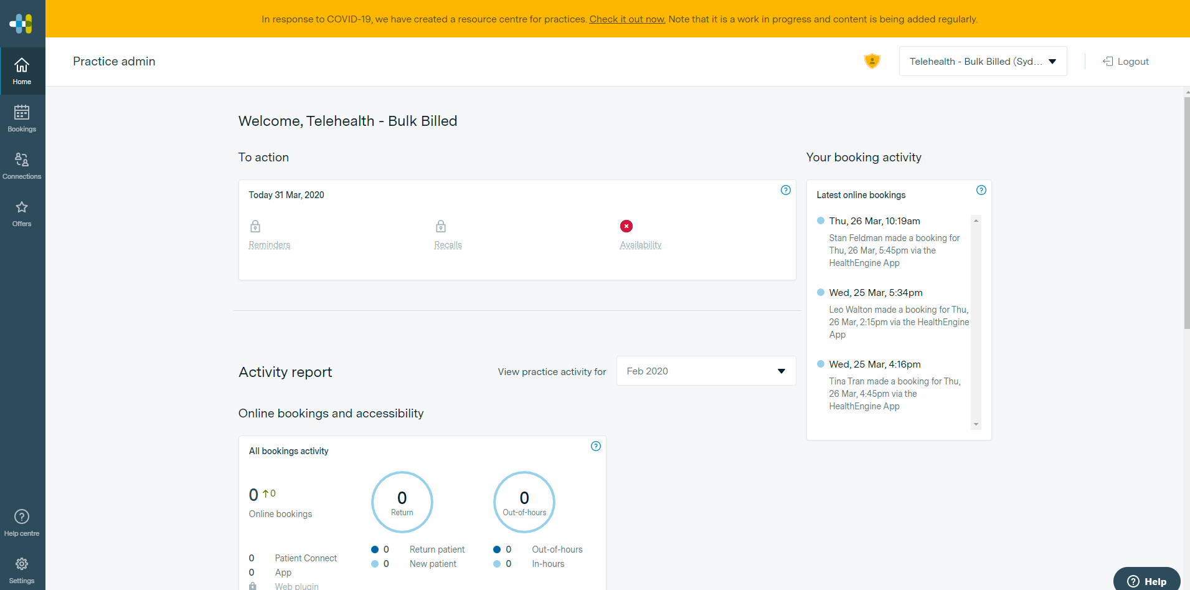This screenshot has width=1190, height=590.
Task: Click the yellow shield badge icon
Action: [872, 61]
